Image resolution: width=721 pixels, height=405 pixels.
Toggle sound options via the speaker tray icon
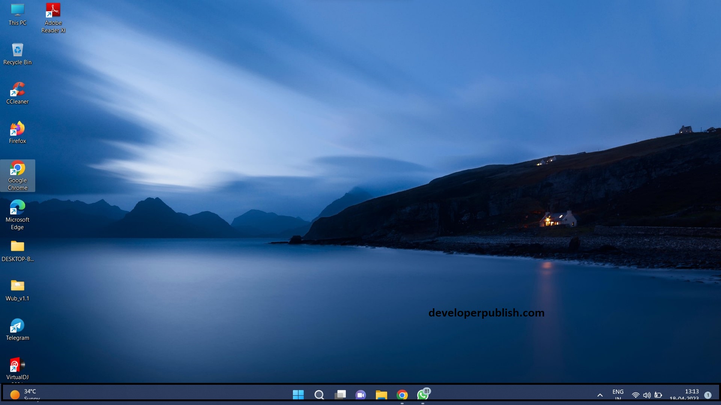(647, 395)
